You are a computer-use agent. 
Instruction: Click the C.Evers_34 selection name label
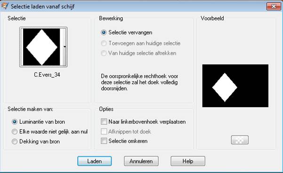point(47,75)
